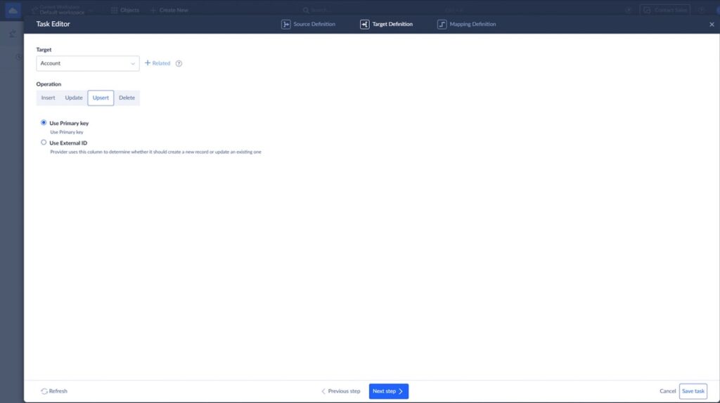Select the Update operation
Image resolution: width=720 pixels, height=403 pixels.
[x=73, y=98]
